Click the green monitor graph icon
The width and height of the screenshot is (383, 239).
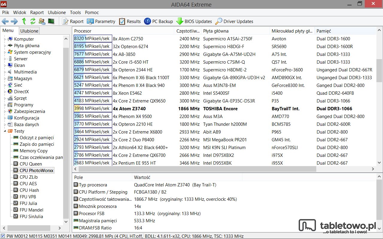click(51, 21)
